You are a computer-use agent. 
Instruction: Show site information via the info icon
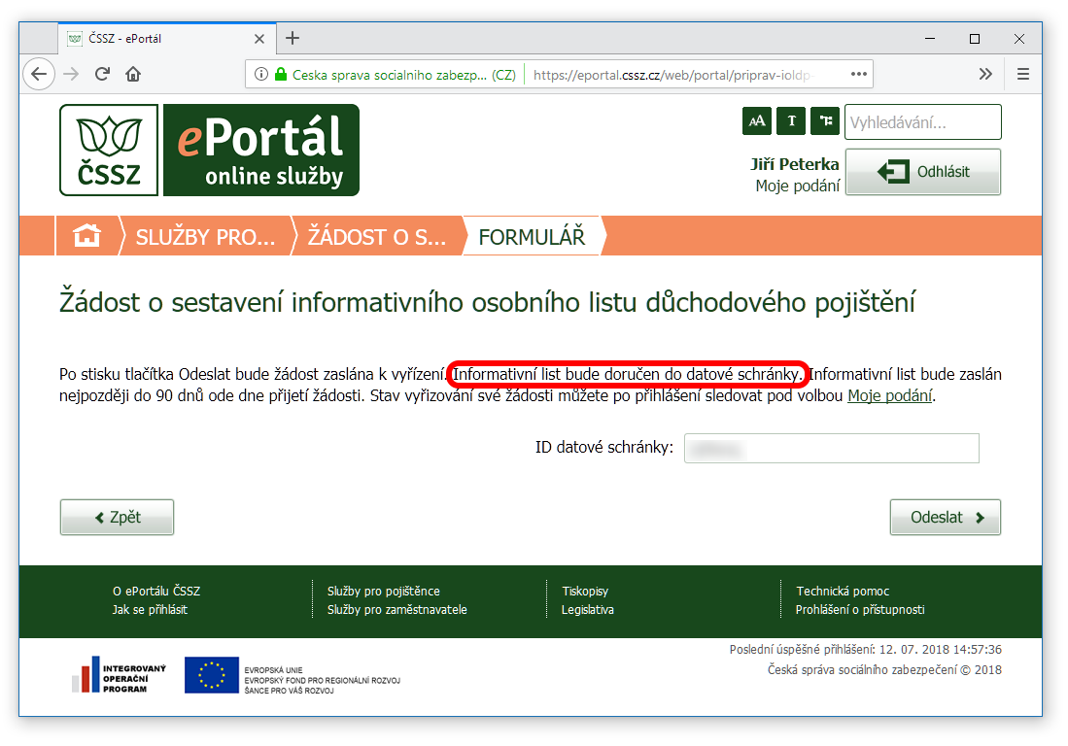tap(260, 74)
